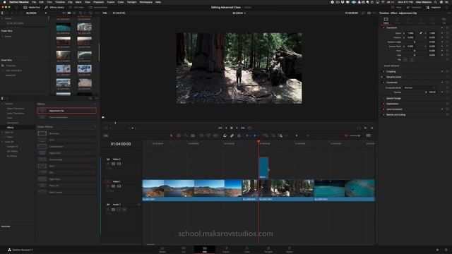Open Timeline View Options in the timeline toolbar
Image resolution: width=452 pixels, height=254 pixels.
[106, 135]
